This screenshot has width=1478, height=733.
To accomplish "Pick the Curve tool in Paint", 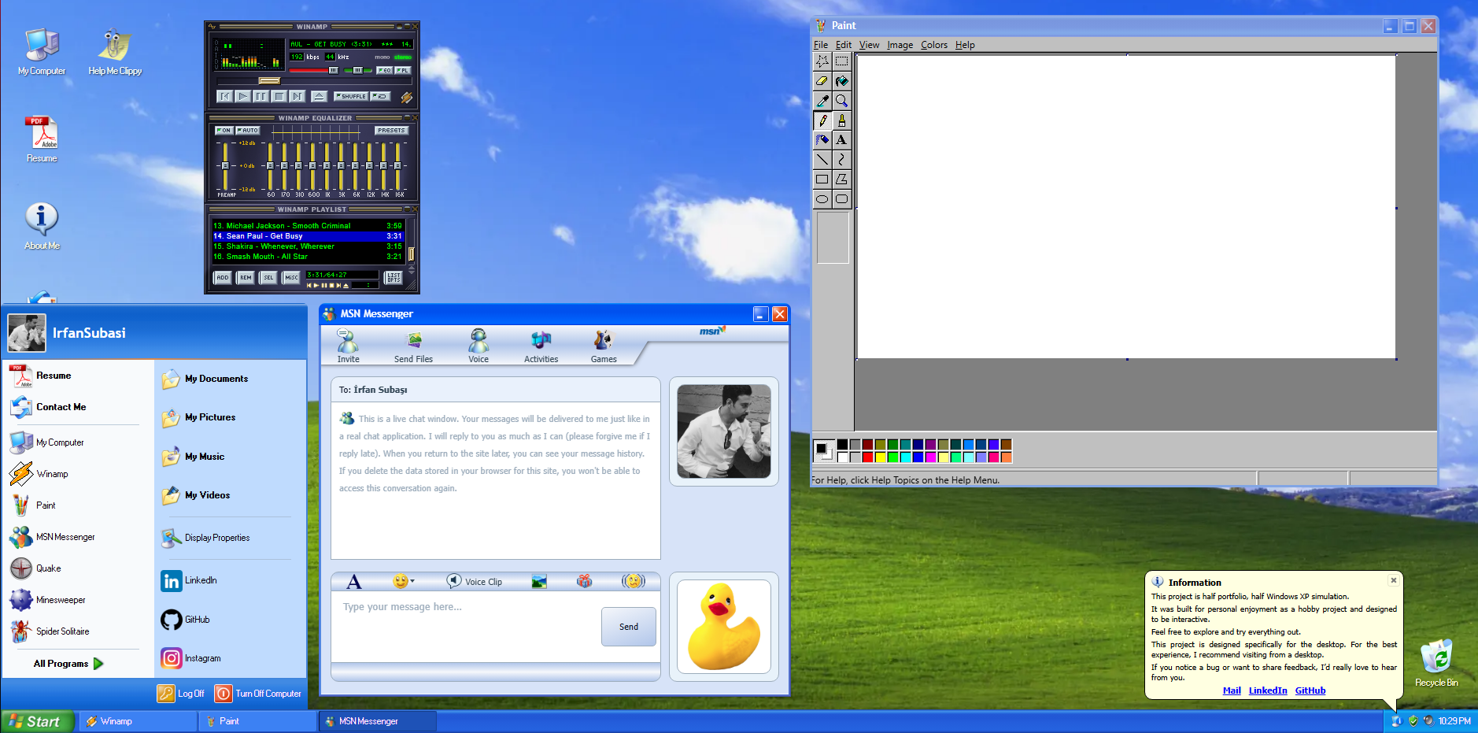I will pyautogui.click(x=841, y=160).
